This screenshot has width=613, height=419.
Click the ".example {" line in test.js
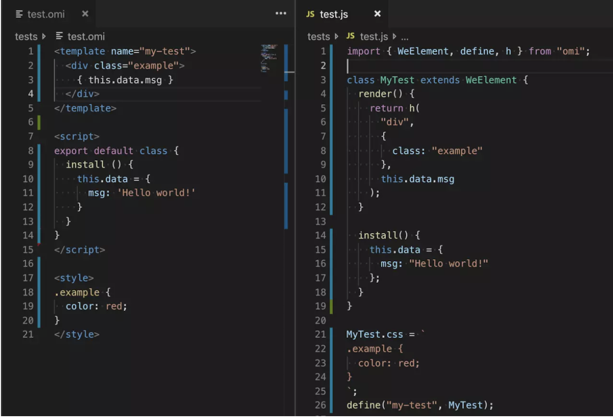375,349
